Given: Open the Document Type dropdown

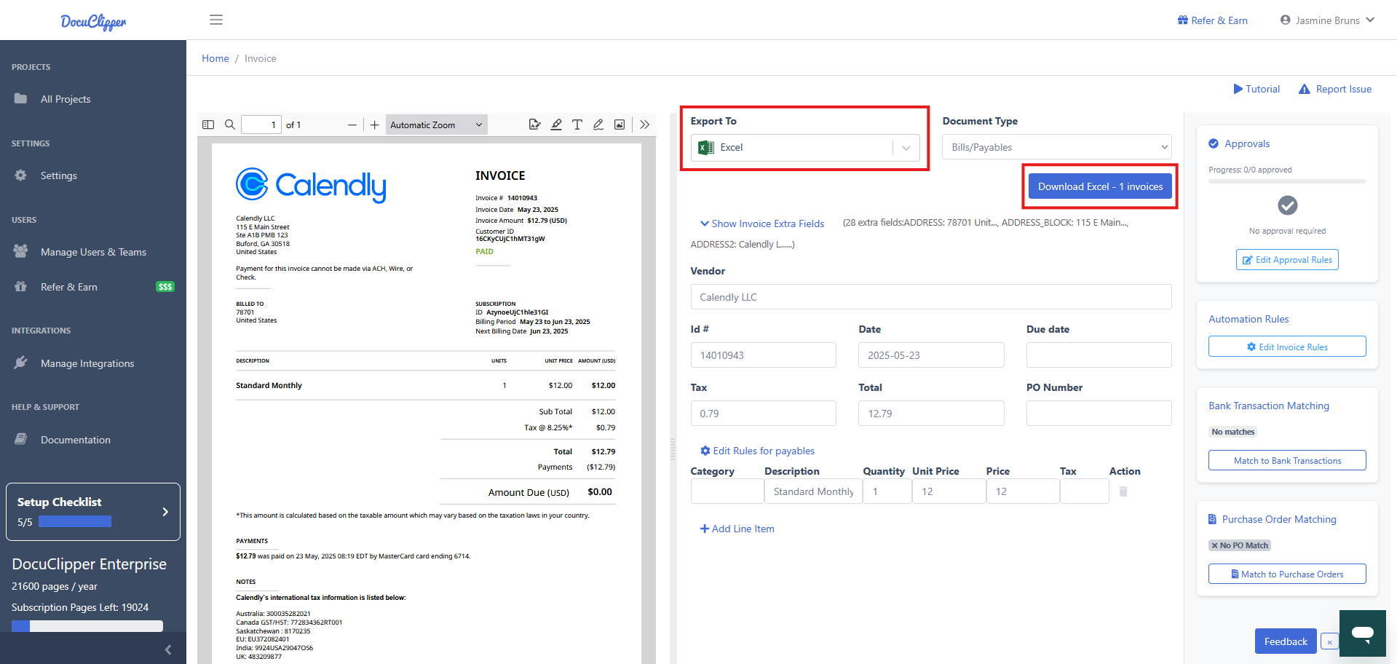Looking at the screenshot, I should (x=1056, y=147).
